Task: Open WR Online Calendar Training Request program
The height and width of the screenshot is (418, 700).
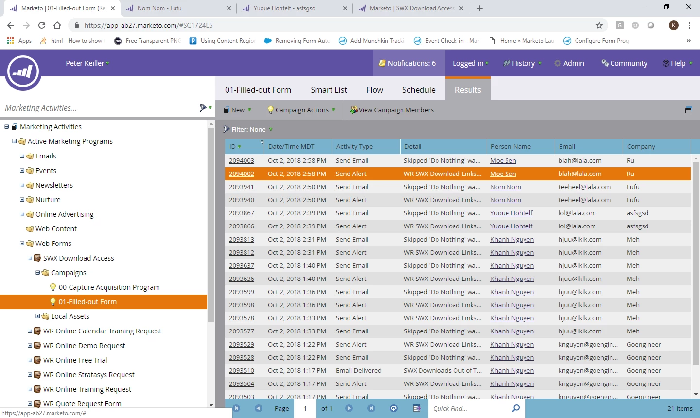Action: point(102,331)
